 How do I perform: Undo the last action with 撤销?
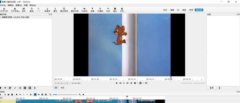tap(31, 10)
